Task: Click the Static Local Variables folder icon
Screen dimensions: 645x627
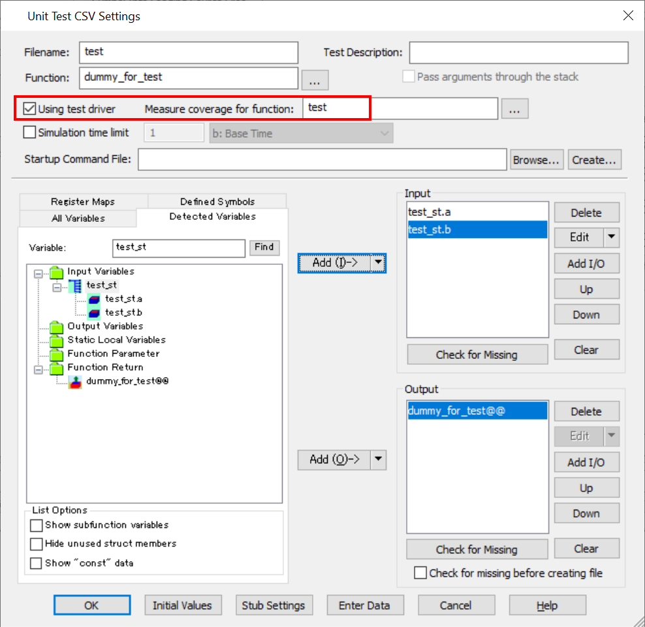Action: 56,341
